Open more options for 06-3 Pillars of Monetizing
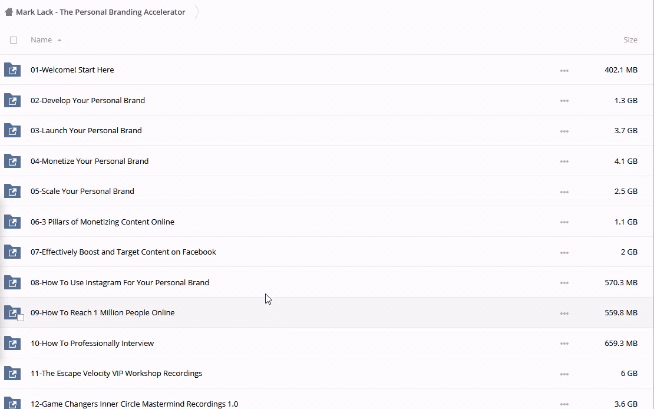Image resolution: width=654 pixels, height=409 pixels. pos(564,222)
